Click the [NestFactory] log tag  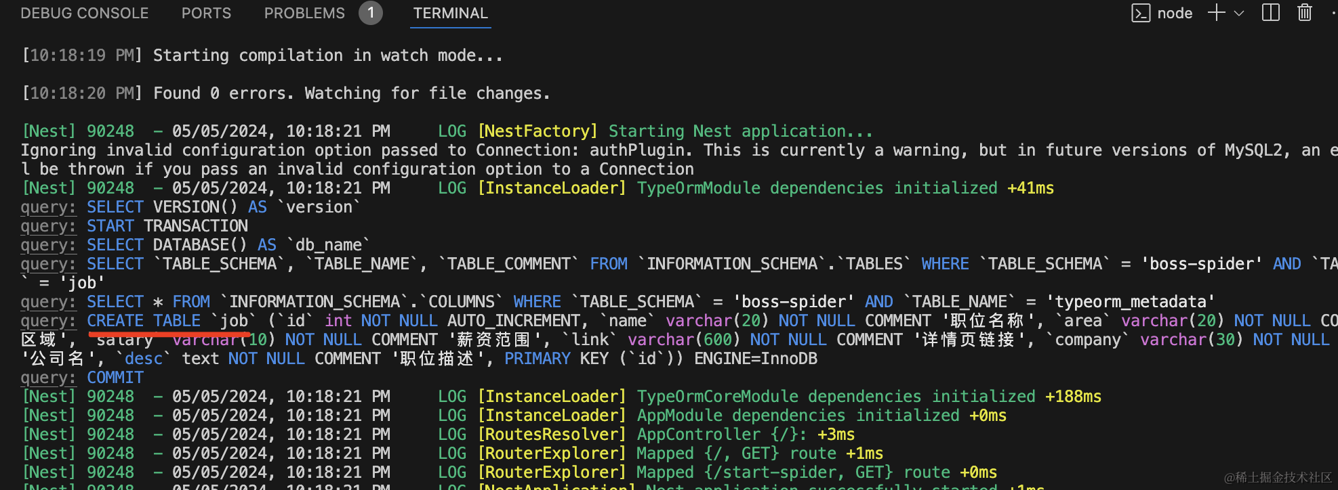point(538,131)
